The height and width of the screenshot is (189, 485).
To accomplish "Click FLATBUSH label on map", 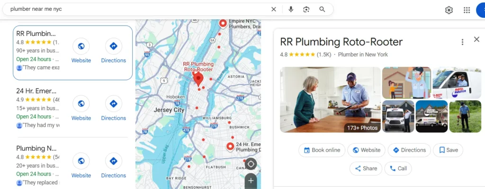I will (x=216, y=167).
